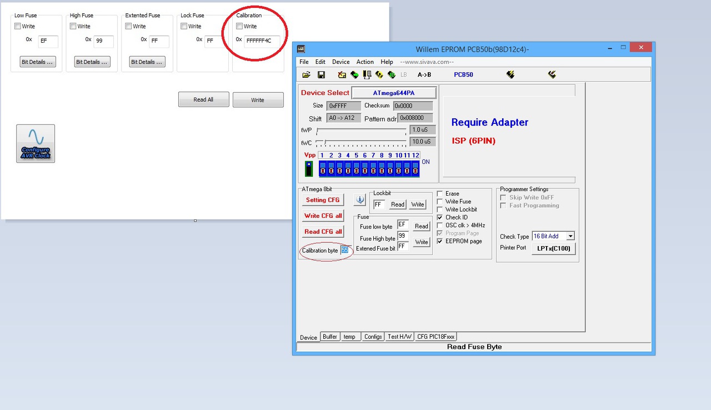Click the Calibration byte input field
The width and height of the screenshot is (711, 410).
(x=345, y=251)
